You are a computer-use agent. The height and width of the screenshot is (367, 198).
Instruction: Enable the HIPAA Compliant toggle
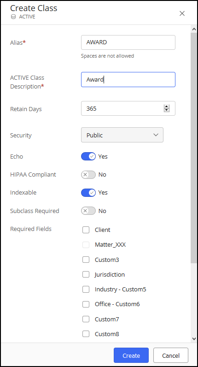(x=88, y=175)
